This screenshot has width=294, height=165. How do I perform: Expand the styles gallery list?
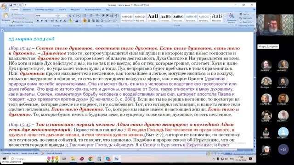coord(225,22)
